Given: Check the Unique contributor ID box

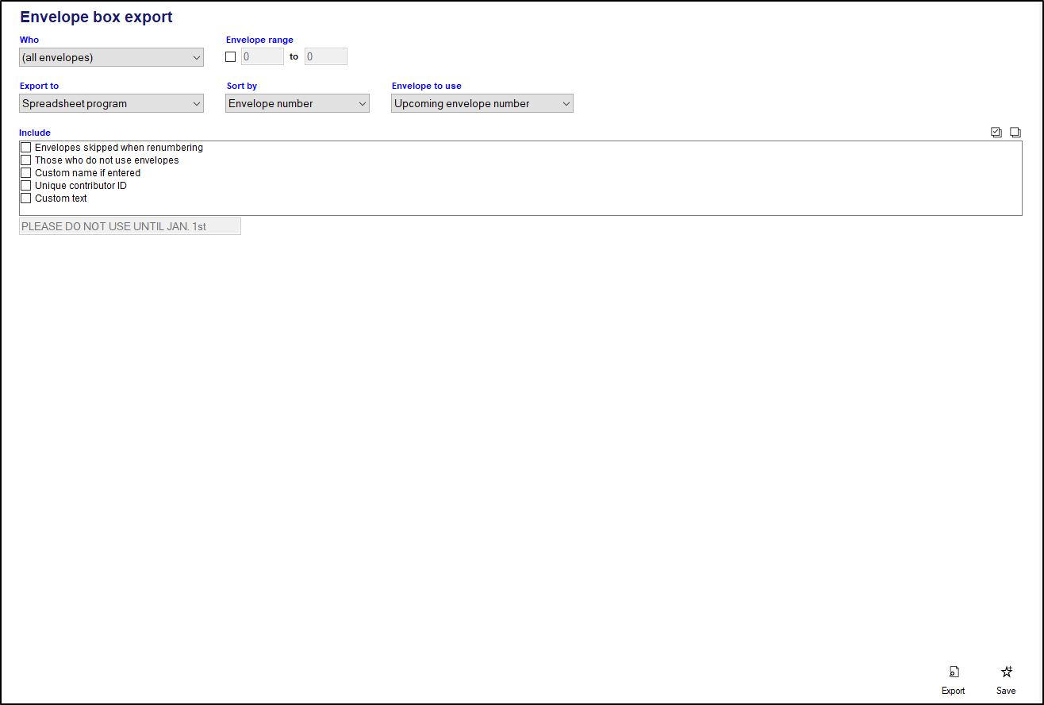Looking at the screenshot, I should click(x=26, y=186).
